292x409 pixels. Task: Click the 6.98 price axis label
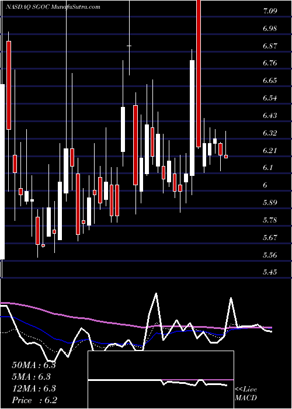click(270, 29)
